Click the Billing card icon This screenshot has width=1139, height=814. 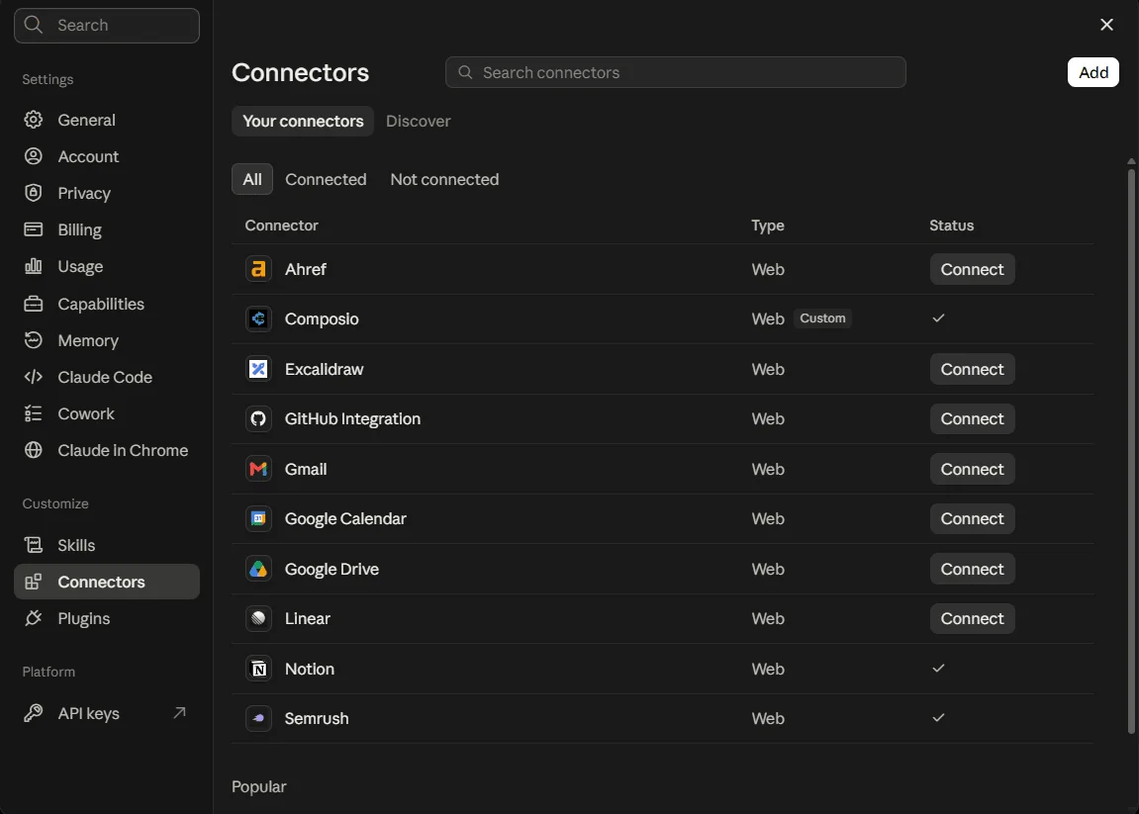34,229
